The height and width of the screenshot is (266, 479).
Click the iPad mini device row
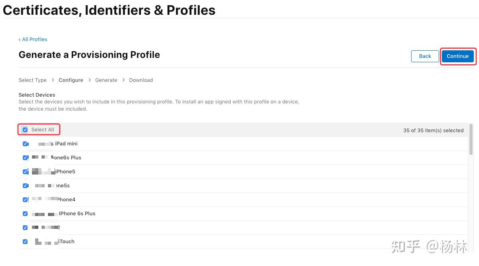pyautogui.click(x=239, y=144)
